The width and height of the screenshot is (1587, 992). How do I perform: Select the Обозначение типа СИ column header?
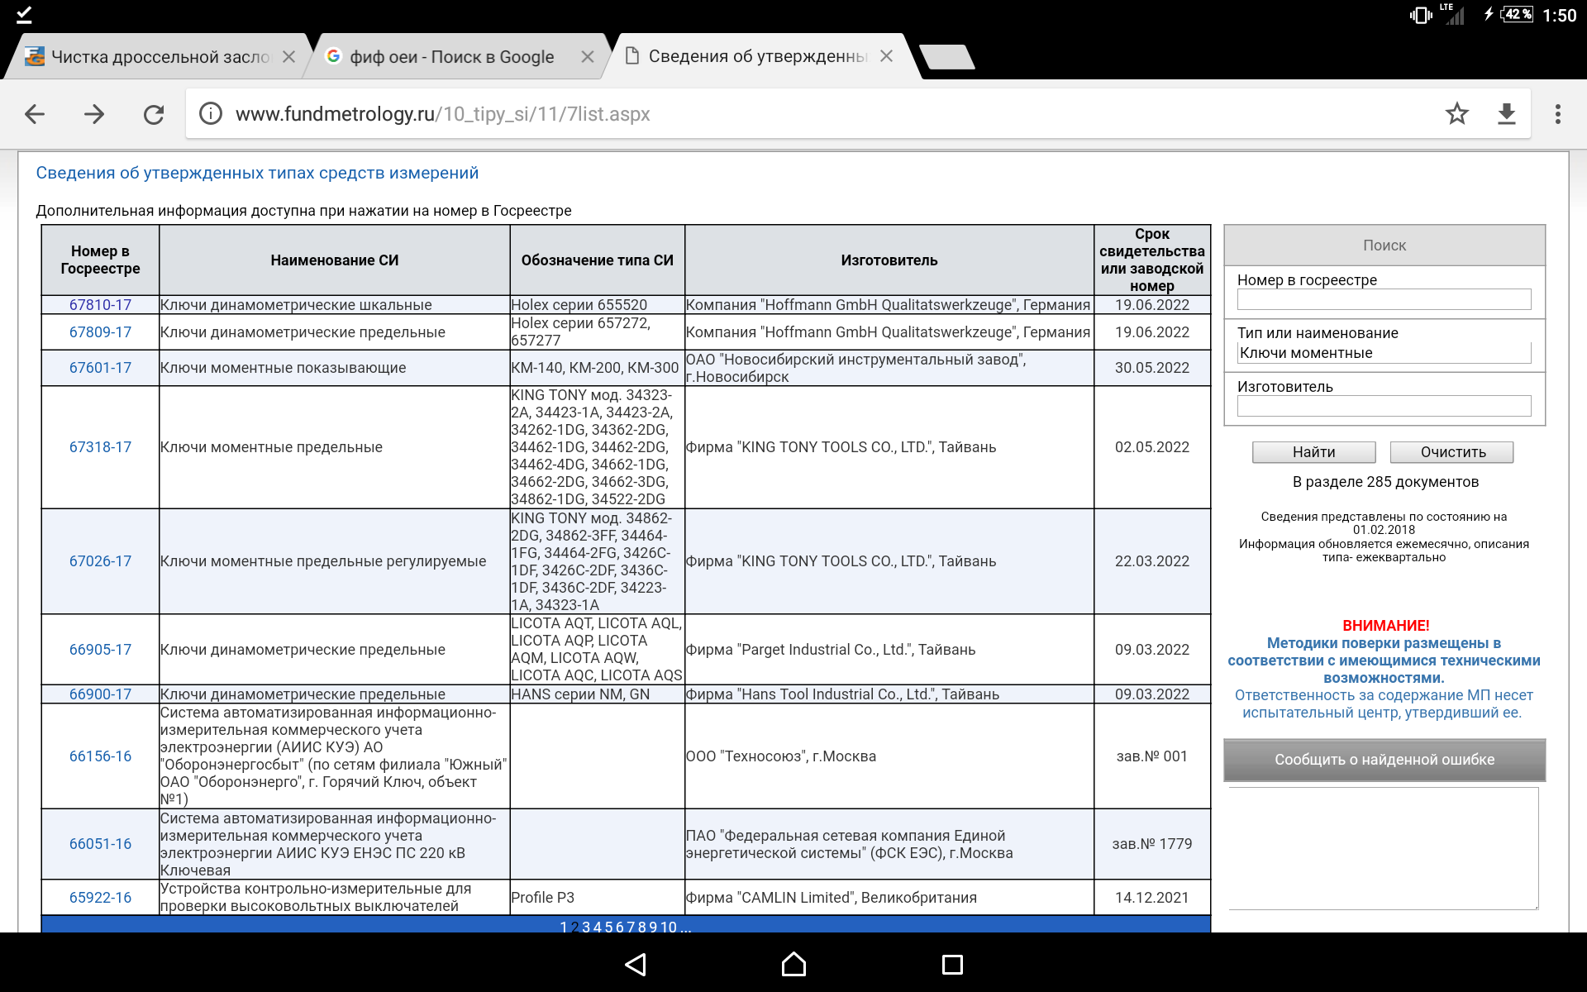point(598,260)
